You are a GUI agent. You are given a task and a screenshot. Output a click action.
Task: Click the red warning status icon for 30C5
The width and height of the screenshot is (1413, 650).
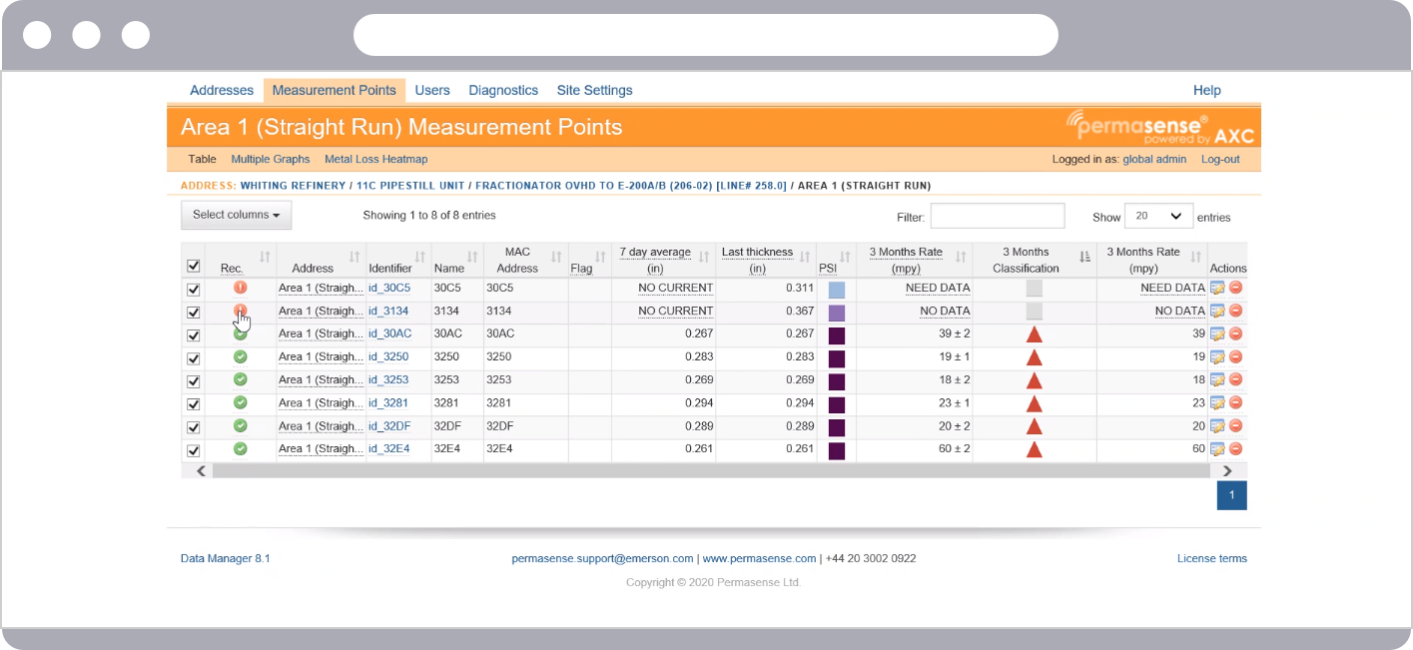(240, 287)
